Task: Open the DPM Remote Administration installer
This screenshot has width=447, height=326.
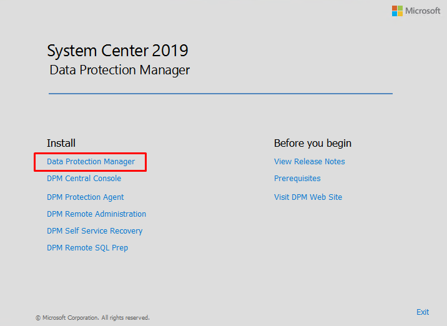Action: coord(96,214)
